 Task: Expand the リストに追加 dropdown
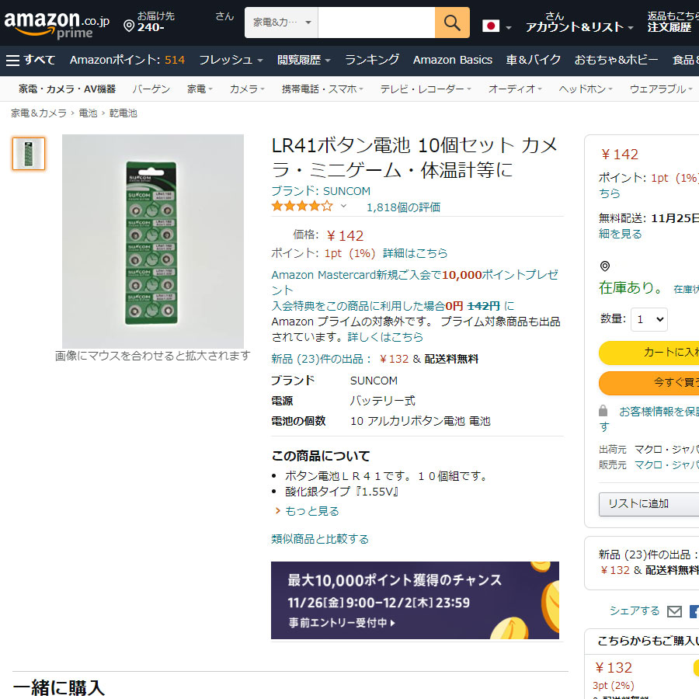click(x=649, y=503)
